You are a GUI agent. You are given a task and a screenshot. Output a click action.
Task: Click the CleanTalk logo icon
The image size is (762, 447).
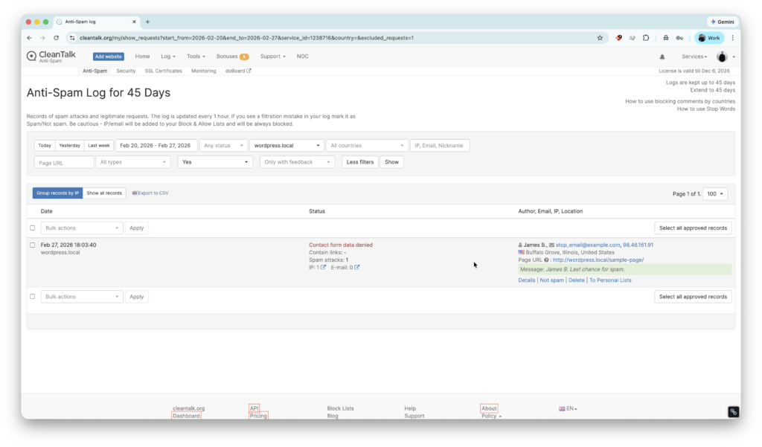pyautogui.click(x=31, y=56)
